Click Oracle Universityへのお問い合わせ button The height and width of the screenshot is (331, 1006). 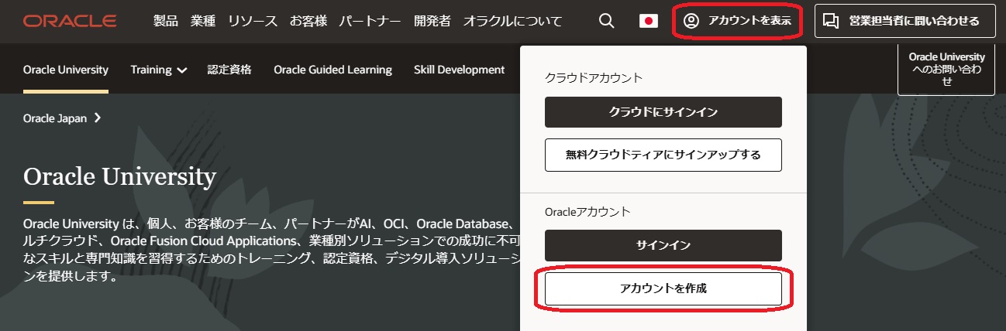[x=946, y=70]
